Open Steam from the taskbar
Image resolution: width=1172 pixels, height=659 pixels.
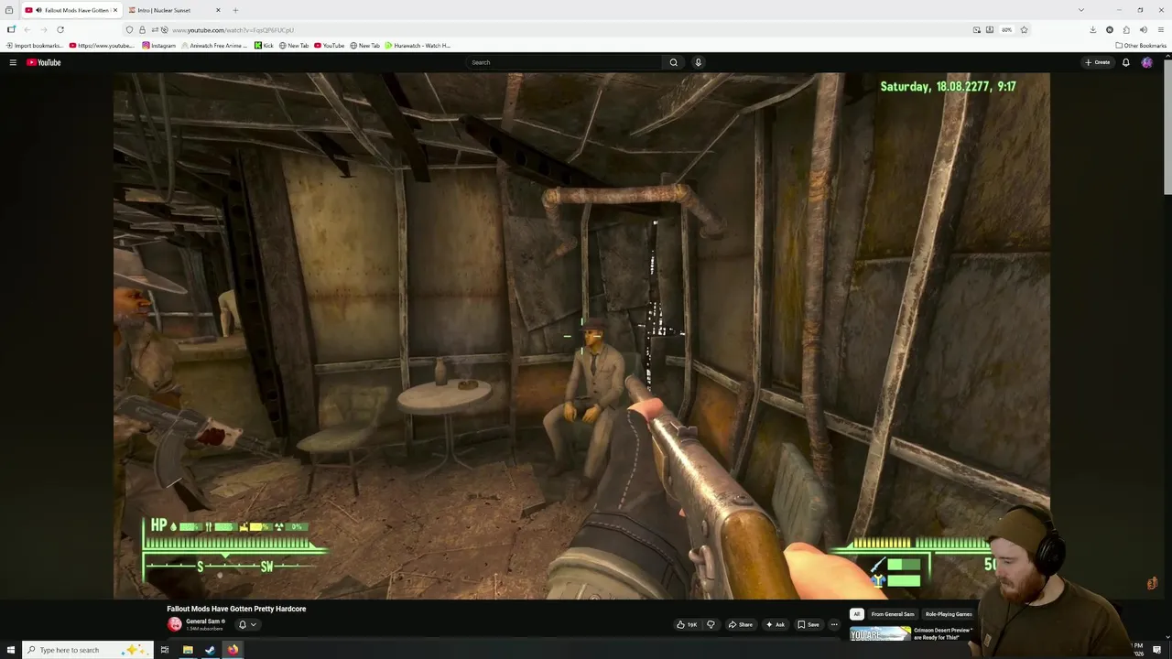(x=210, y=650)
